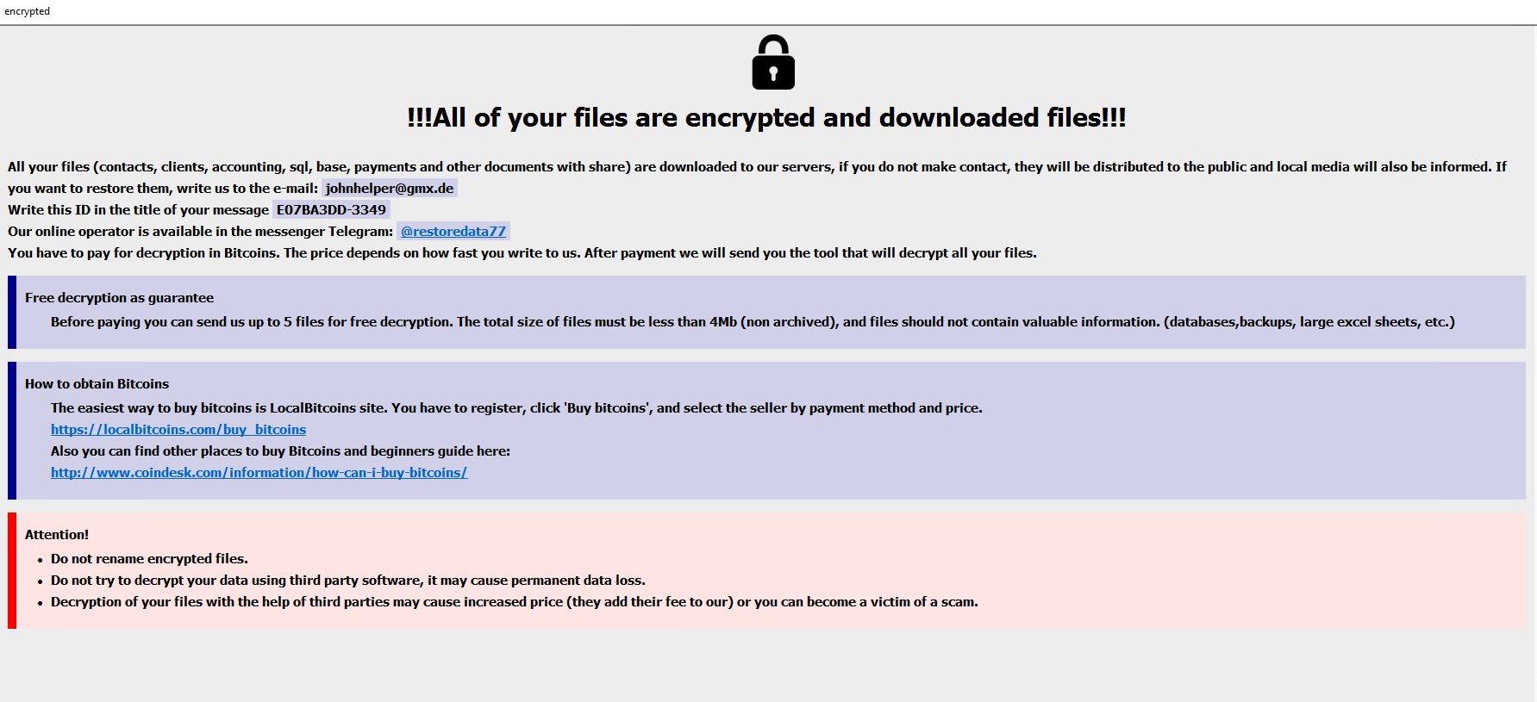
Task: Click the 'easiest way to buy bitcoins' sentence
Action: (516, 408)
